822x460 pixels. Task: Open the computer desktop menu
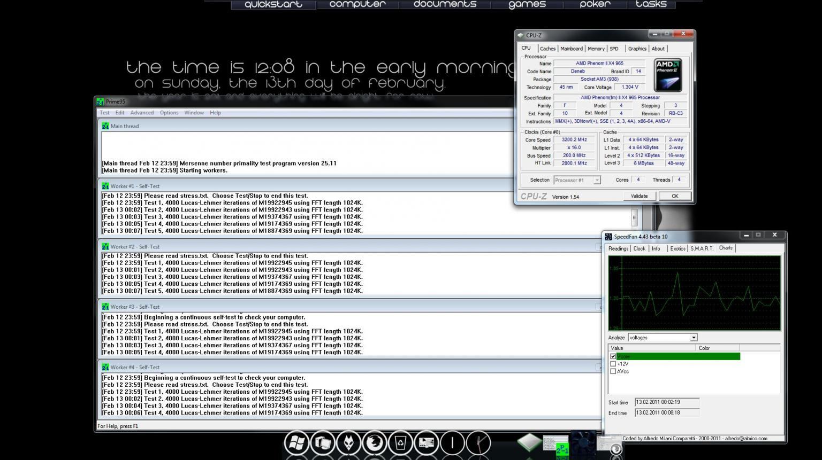coord(357,4)
